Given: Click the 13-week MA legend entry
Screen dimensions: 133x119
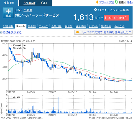Looking at the screenshot, I should [18, 45].
